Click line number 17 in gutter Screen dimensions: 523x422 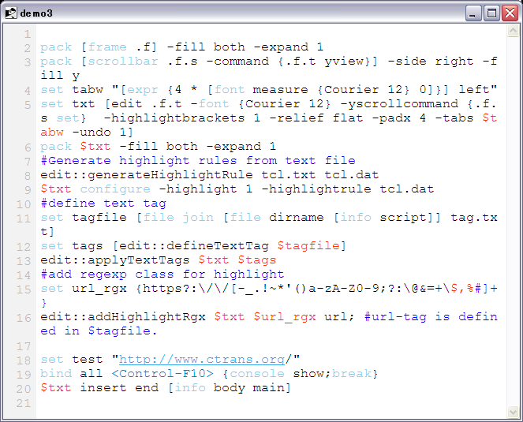click(x=24, y=346)
